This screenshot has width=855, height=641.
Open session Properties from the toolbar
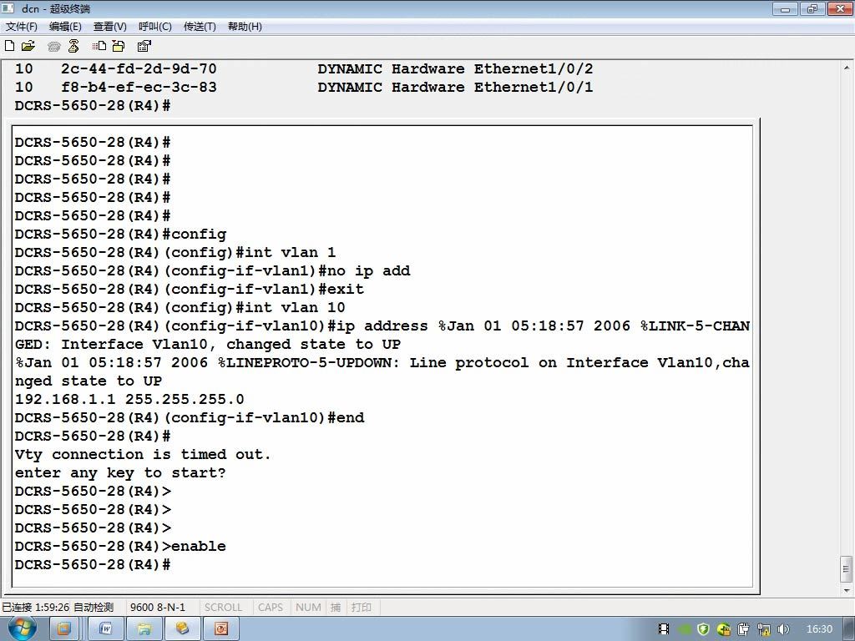click(x=144, y=47)
